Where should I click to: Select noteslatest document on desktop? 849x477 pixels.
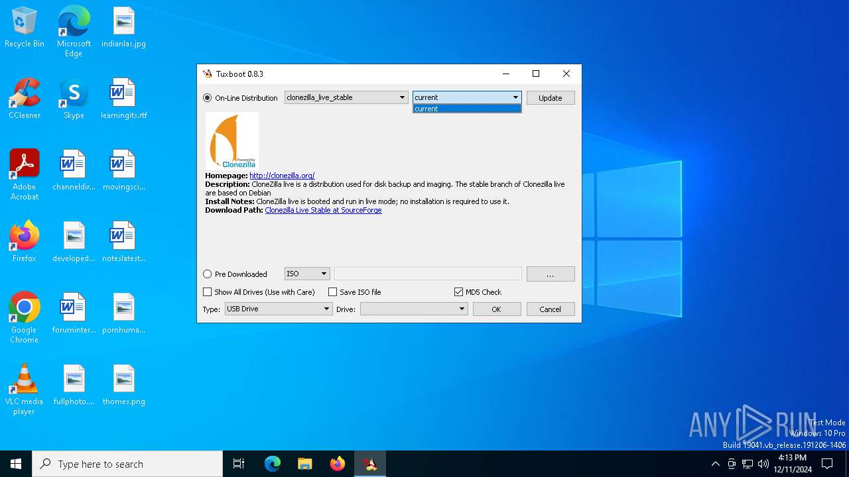coord(123,242)
